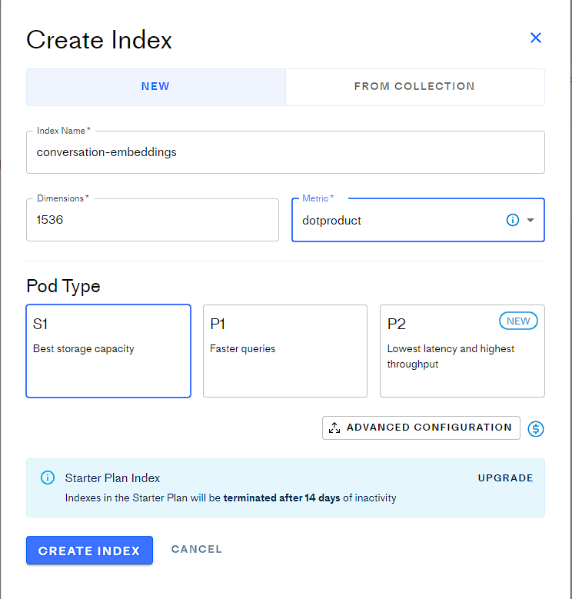The height and width of the screenshot is (599, 572).
Task: Click the Index Name input field
Action: pyautogui.click(x=285, y=152)
